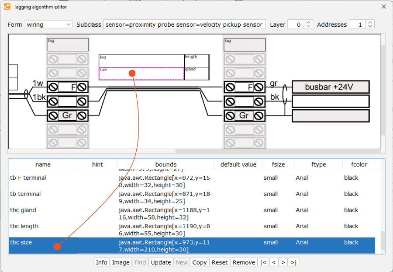Click the fcolor column header

click(x=359, y=164)
